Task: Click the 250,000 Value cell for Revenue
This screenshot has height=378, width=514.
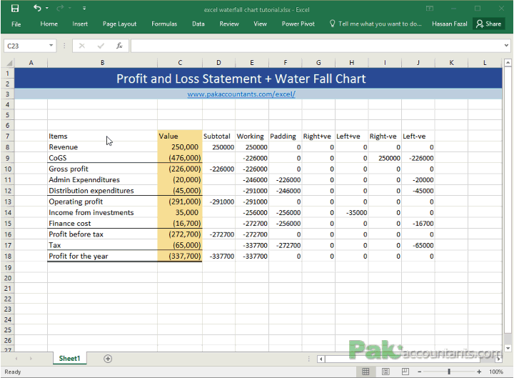Action: [x=180, y=147]
